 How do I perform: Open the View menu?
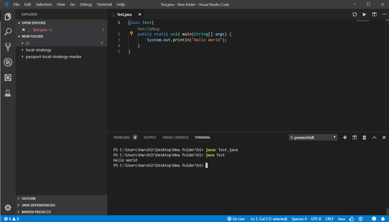point(61,5)
